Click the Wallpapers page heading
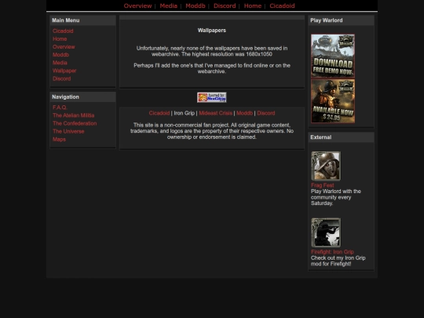The width and height of the screenshot is (424, 318). (212, 31)
